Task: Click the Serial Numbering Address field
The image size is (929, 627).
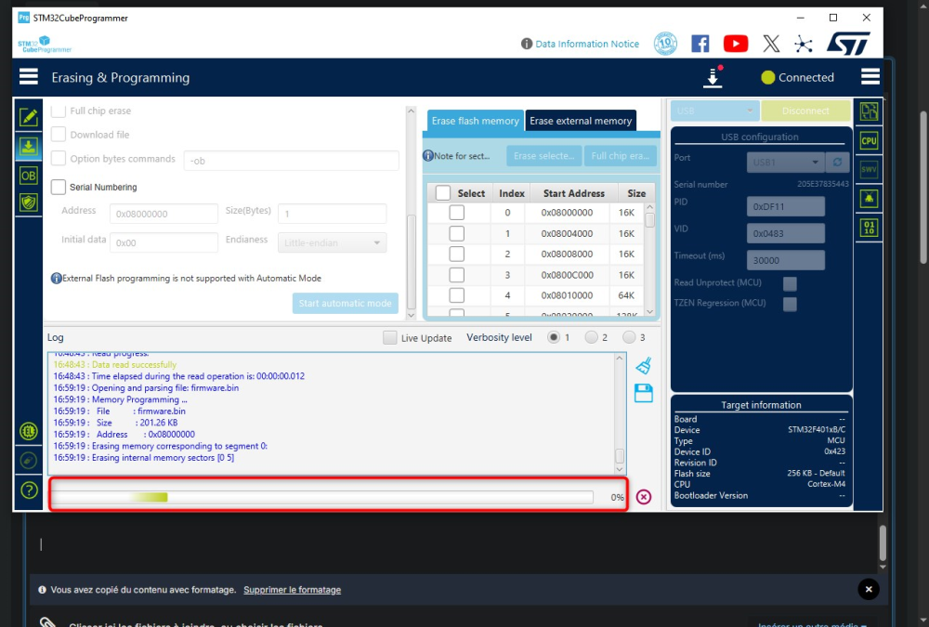Action: pos(164,214)
